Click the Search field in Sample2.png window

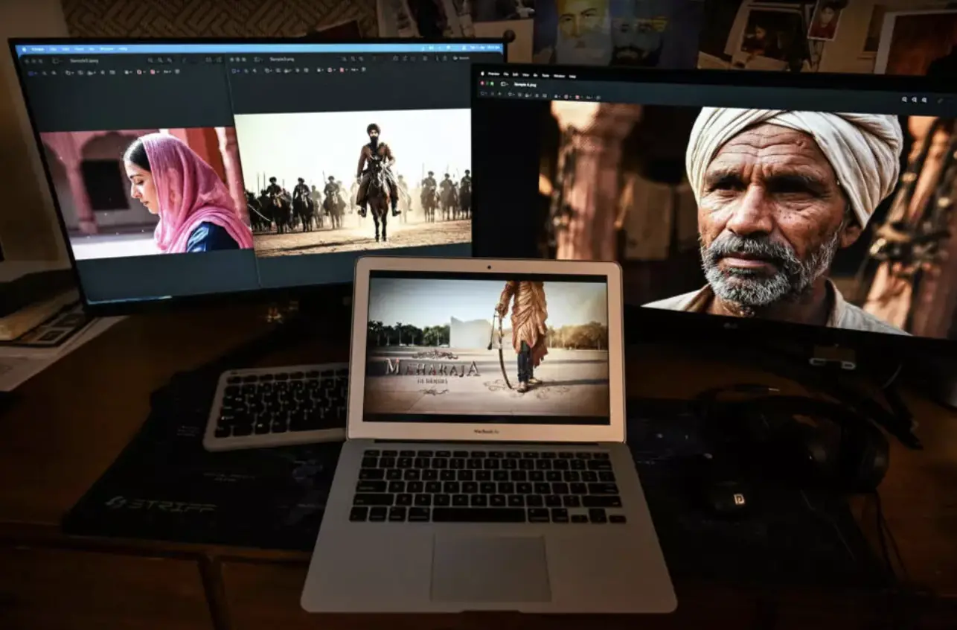click(x=462, y=58)
